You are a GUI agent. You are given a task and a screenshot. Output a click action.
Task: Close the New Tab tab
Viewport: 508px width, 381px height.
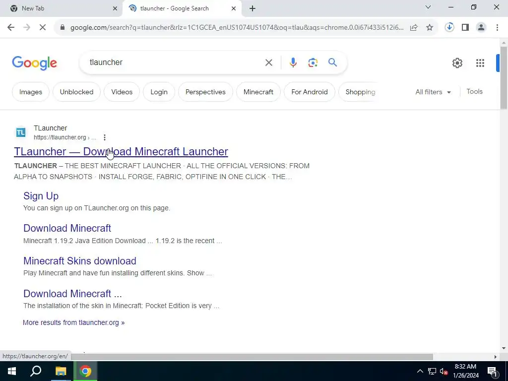(115, 8)
